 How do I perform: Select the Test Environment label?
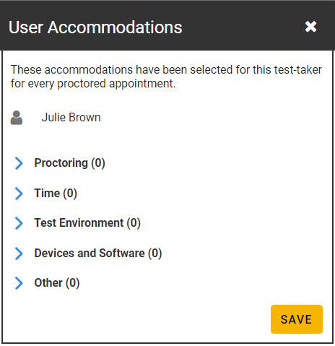coord(79,223)
